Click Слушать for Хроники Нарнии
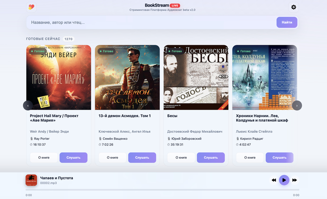This screenshot has height=199, width=327. point(279,158)
